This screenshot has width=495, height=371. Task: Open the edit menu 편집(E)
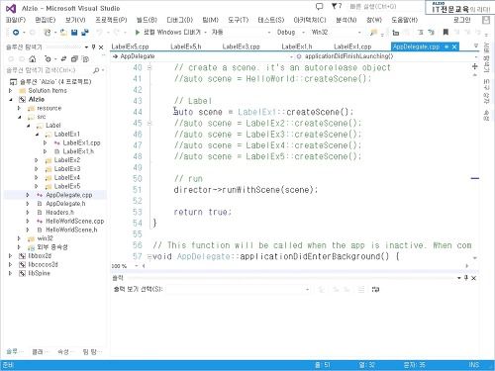[x=46, y=20]
